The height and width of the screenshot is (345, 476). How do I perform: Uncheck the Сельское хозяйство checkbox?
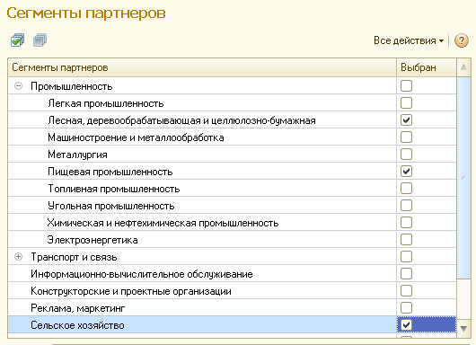[x=406, y=324]
